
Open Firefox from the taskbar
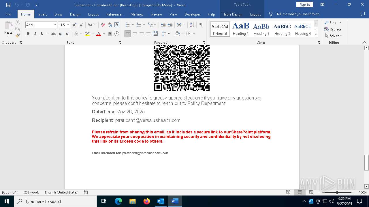(147, 201)
